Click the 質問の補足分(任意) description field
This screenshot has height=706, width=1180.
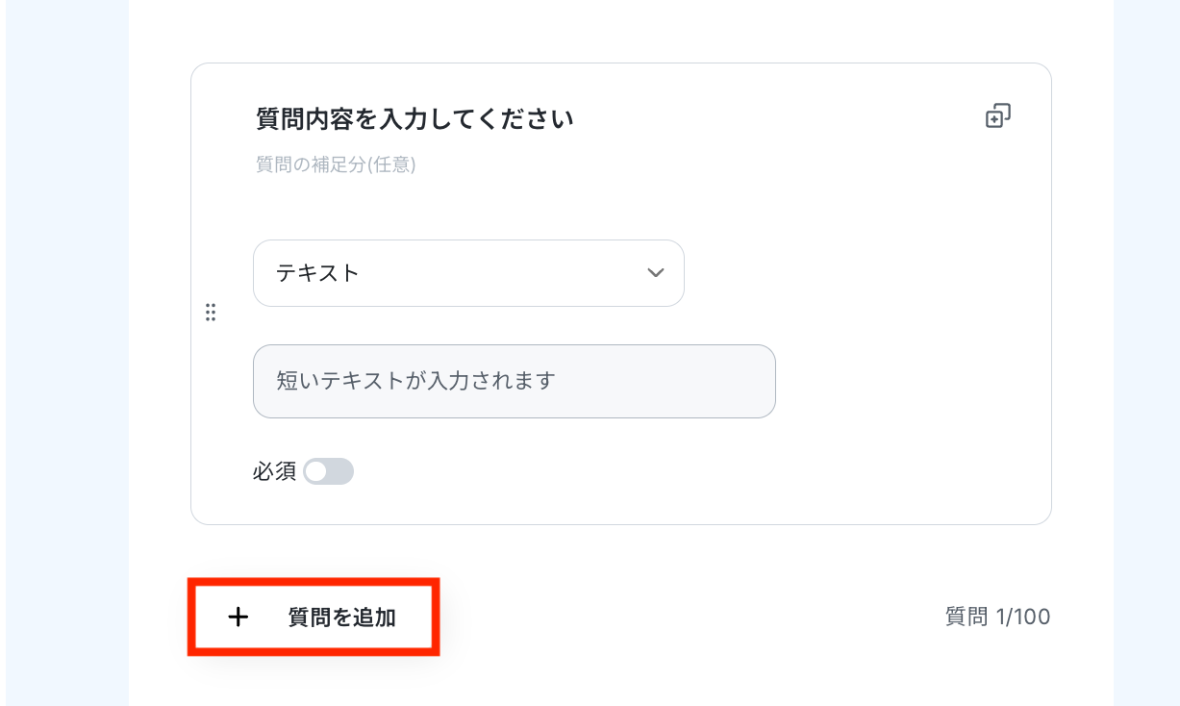click(336, 164)
